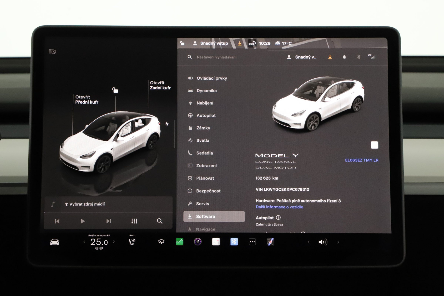Open the car controls icon in bottom bar
The image size is (444, 296).
tap(54, 242)
